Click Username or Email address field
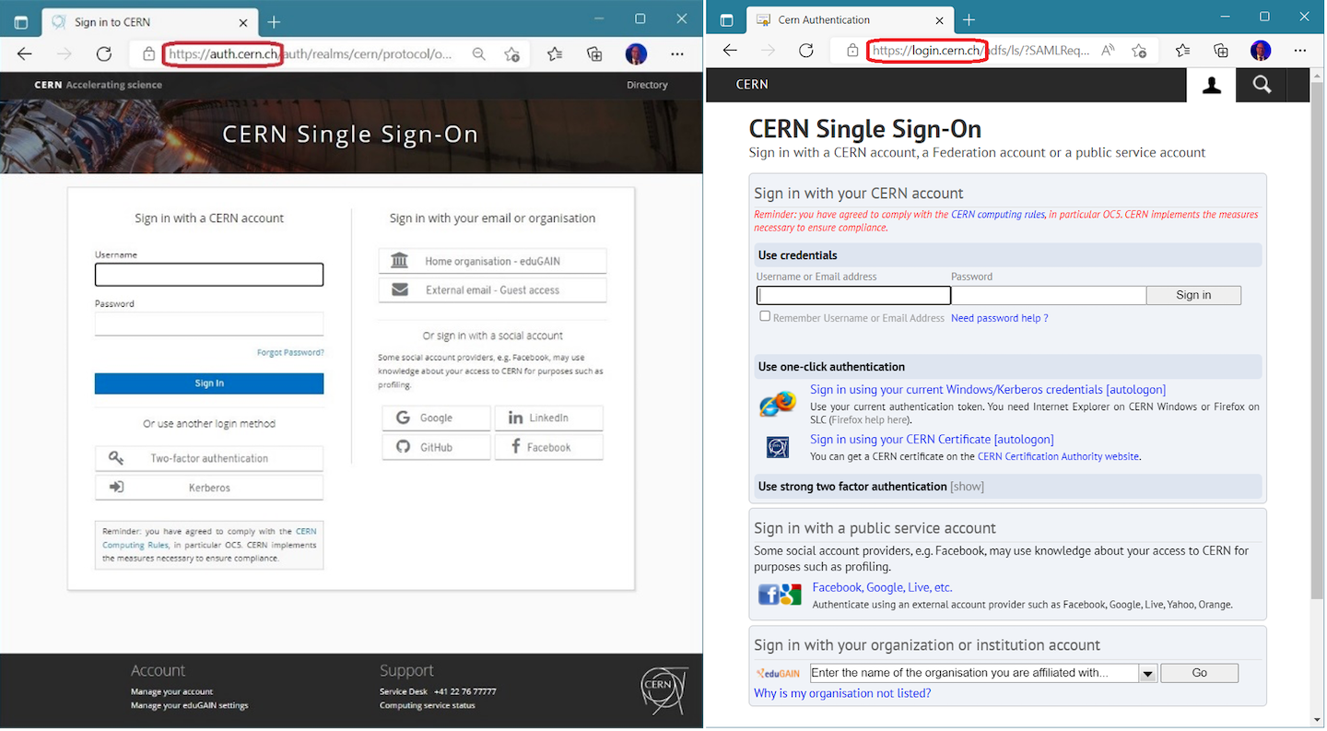 853,295
